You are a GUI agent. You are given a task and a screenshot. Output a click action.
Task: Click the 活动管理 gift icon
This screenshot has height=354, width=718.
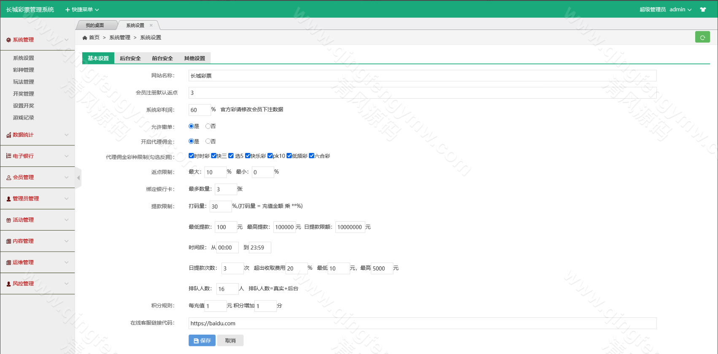[x=8, y=220]
